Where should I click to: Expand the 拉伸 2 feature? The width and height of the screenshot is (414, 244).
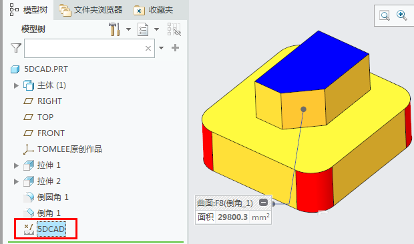16,181
